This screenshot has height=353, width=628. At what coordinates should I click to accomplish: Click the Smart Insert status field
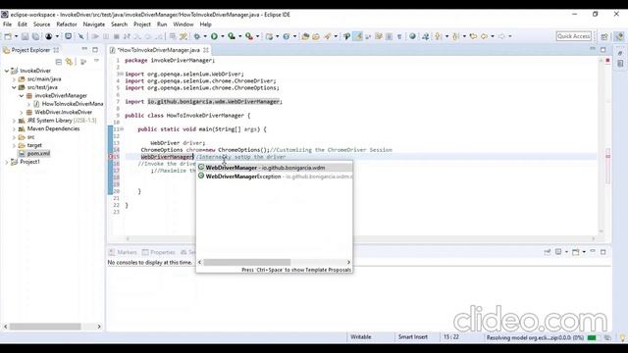[412, 337]
